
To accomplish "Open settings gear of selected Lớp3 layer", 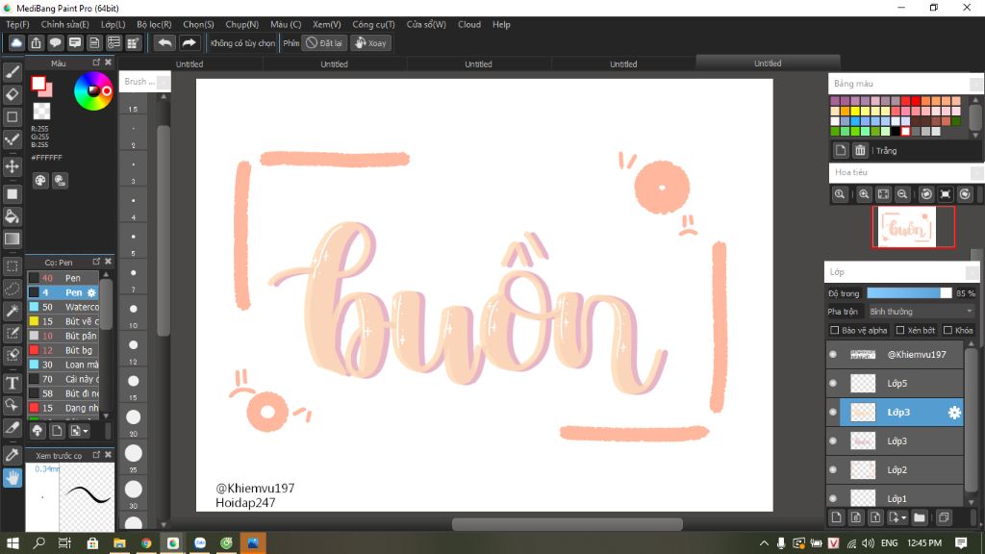I will click(x=954, y=412).
